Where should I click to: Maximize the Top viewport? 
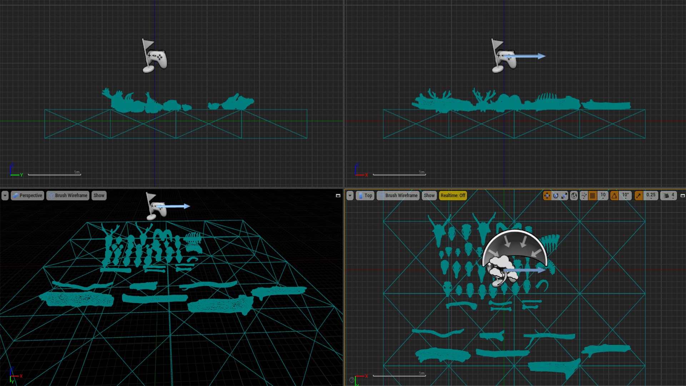point(682,196)
